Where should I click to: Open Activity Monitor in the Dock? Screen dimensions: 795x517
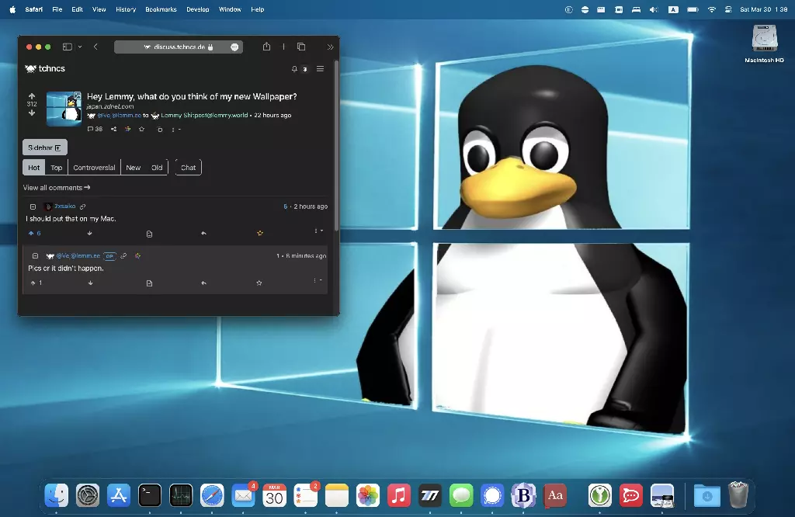[181, 495]
